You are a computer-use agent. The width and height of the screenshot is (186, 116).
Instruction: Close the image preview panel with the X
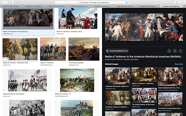point(108,14)
